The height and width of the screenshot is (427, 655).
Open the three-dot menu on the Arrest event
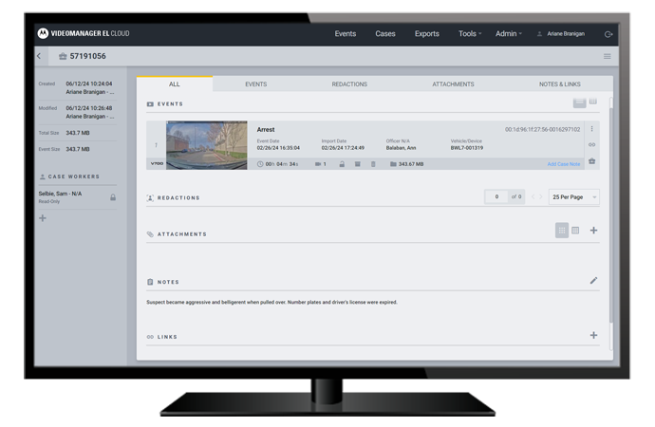(x=591, y=129)
